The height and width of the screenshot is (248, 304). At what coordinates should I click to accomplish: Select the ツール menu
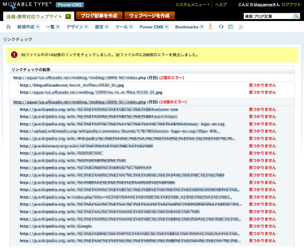(121, 27)
